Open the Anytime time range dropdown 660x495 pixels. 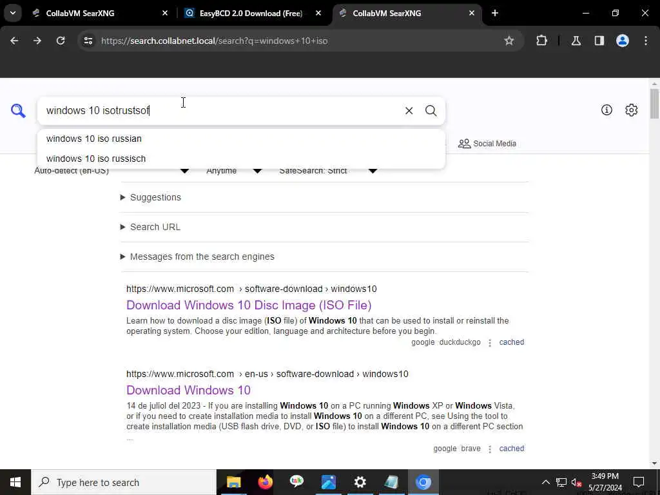click(234, 170)
